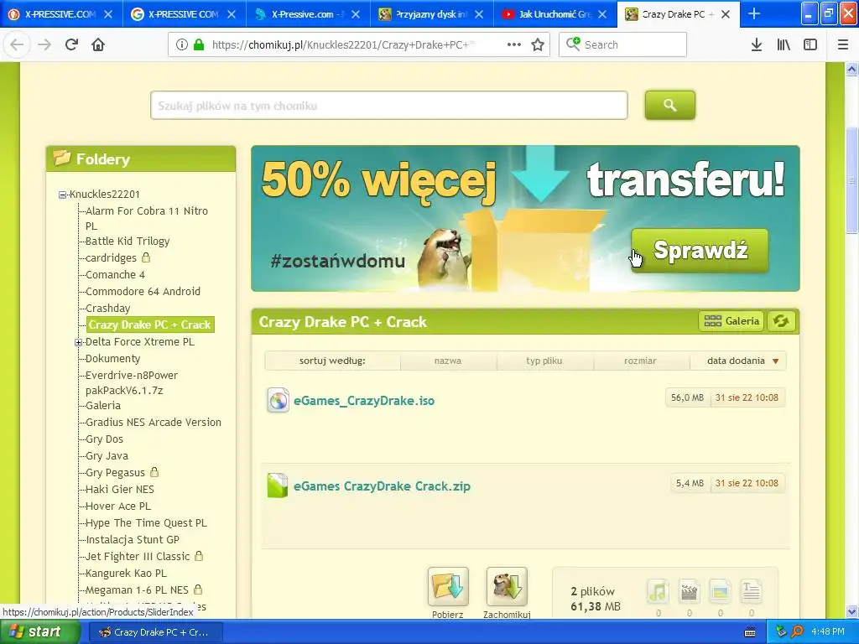Open the Downloads arrow in toolbar
This screenshot has width=859, height=644.
(757, 45)
